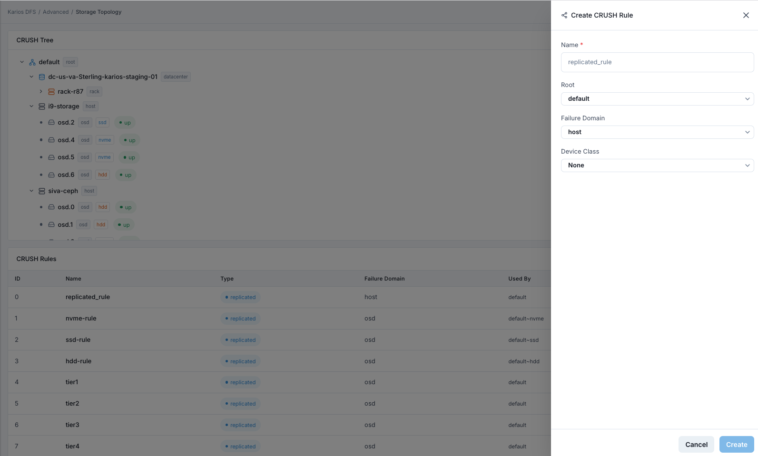Click the share icon beside Create CRUSH Rule title
Viewport: 758px width, 456px height.
(x=564, y=15)
